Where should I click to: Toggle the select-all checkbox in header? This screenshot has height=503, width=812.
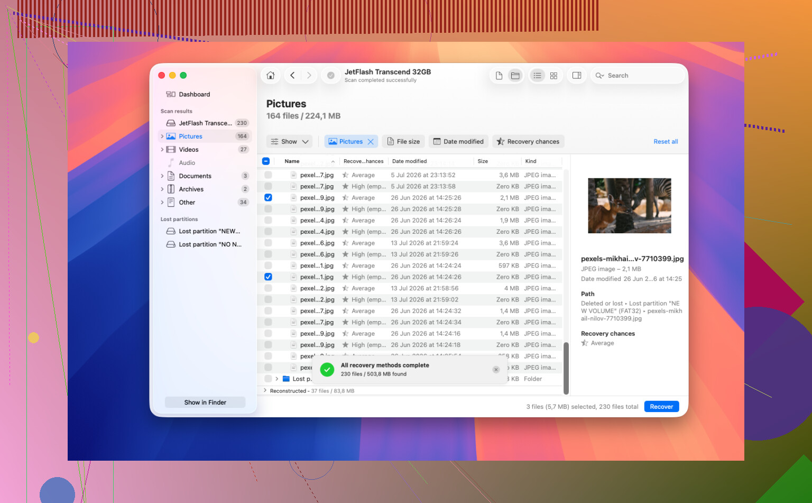(x=266, y=161)
